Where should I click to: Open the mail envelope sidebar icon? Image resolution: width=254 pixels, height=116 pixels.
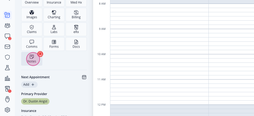pyautogui.click(x=7, y=47)
